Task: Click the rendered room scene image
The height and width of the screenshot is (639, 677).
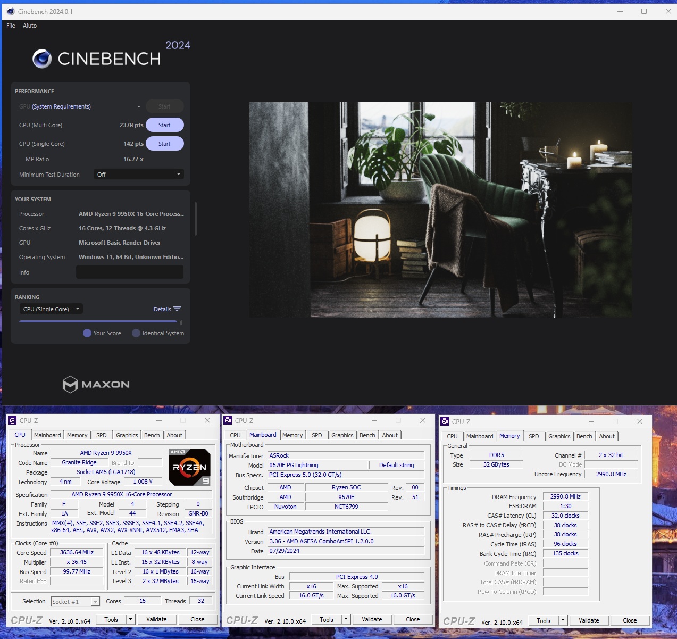Action: coord(441,210)
